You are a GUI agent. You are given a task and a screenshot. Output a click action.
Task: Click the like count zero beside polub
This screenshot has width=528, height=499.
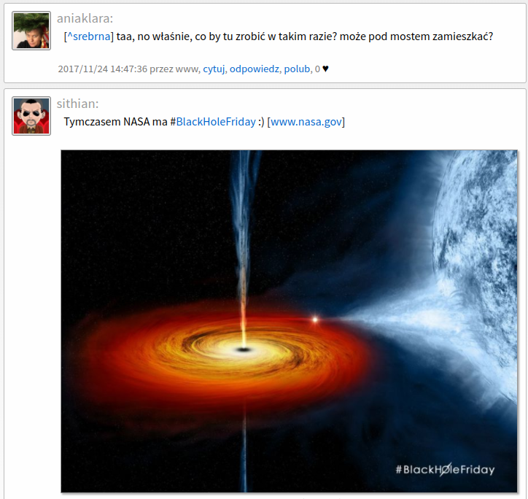tap(317, 69)
